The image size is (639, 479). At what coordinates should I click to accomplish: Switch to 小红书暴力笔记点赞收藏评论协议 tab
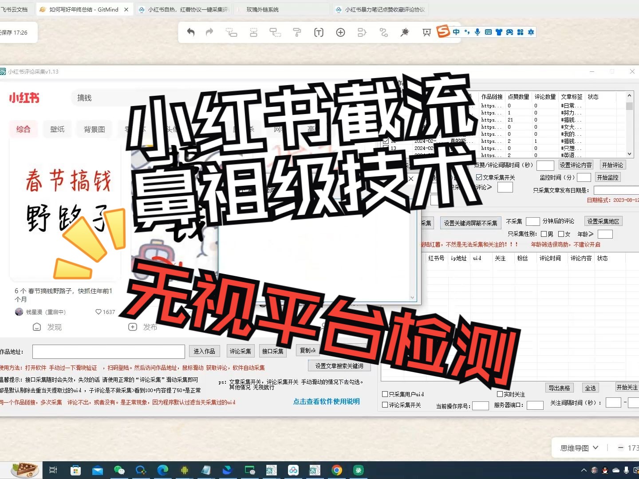(x=381, y=9)
